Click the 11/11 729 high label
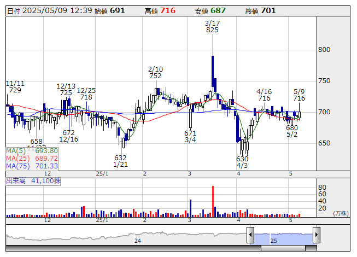The height and width of the screenshot is (257, 357). [15, 87]
